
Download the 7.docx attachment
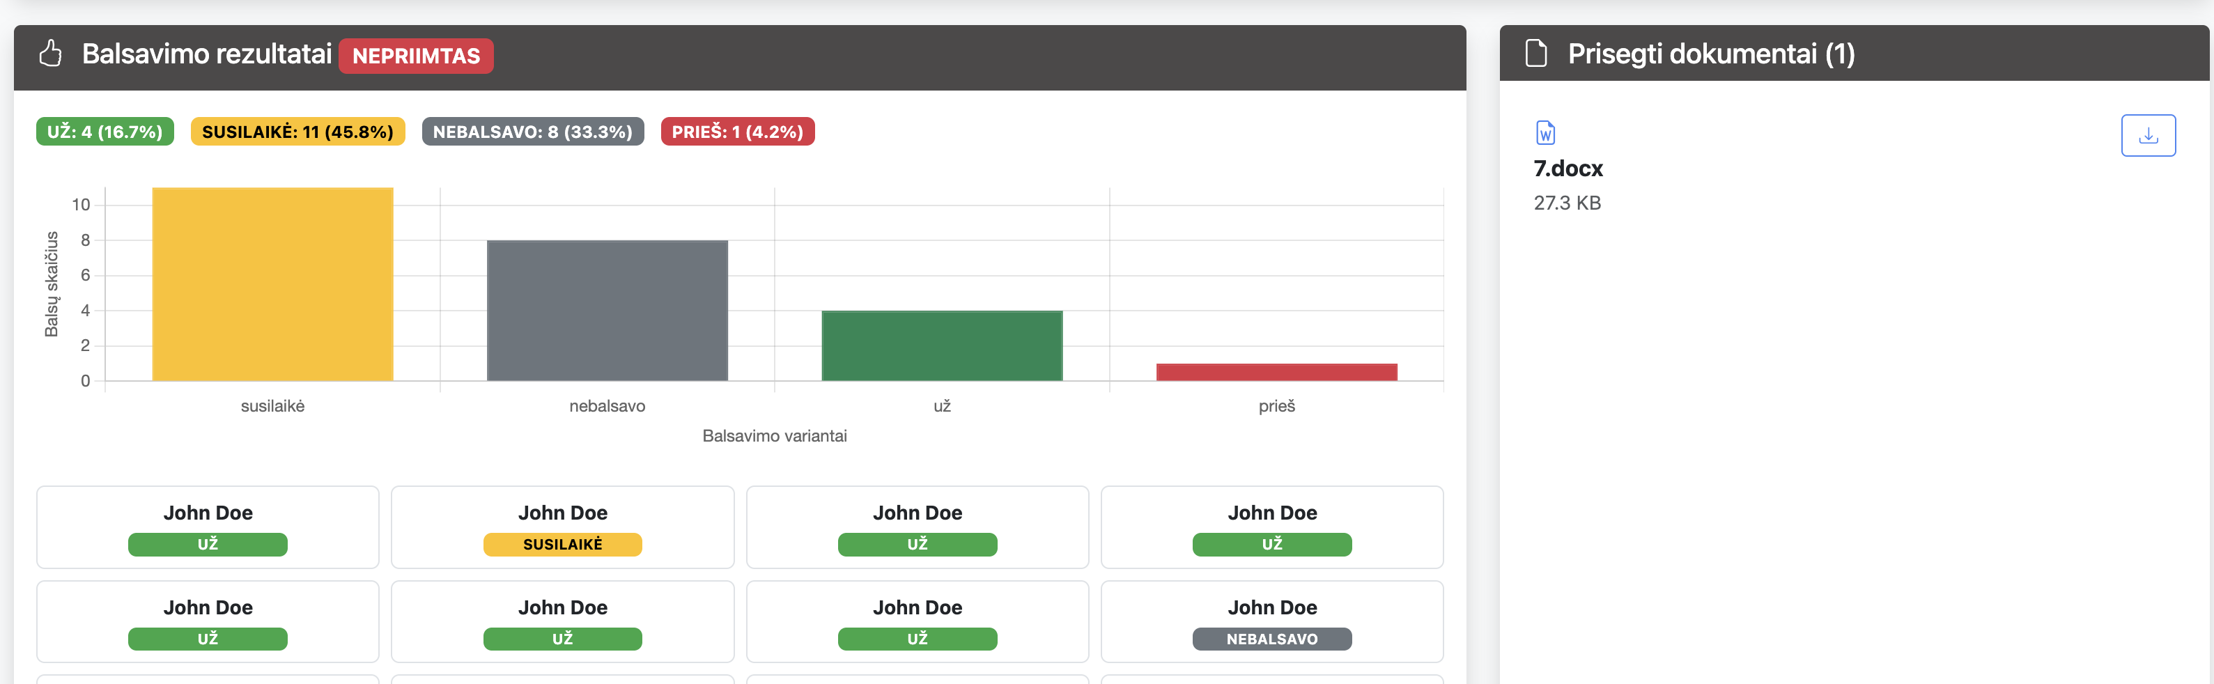click(x=2147, y=136)
